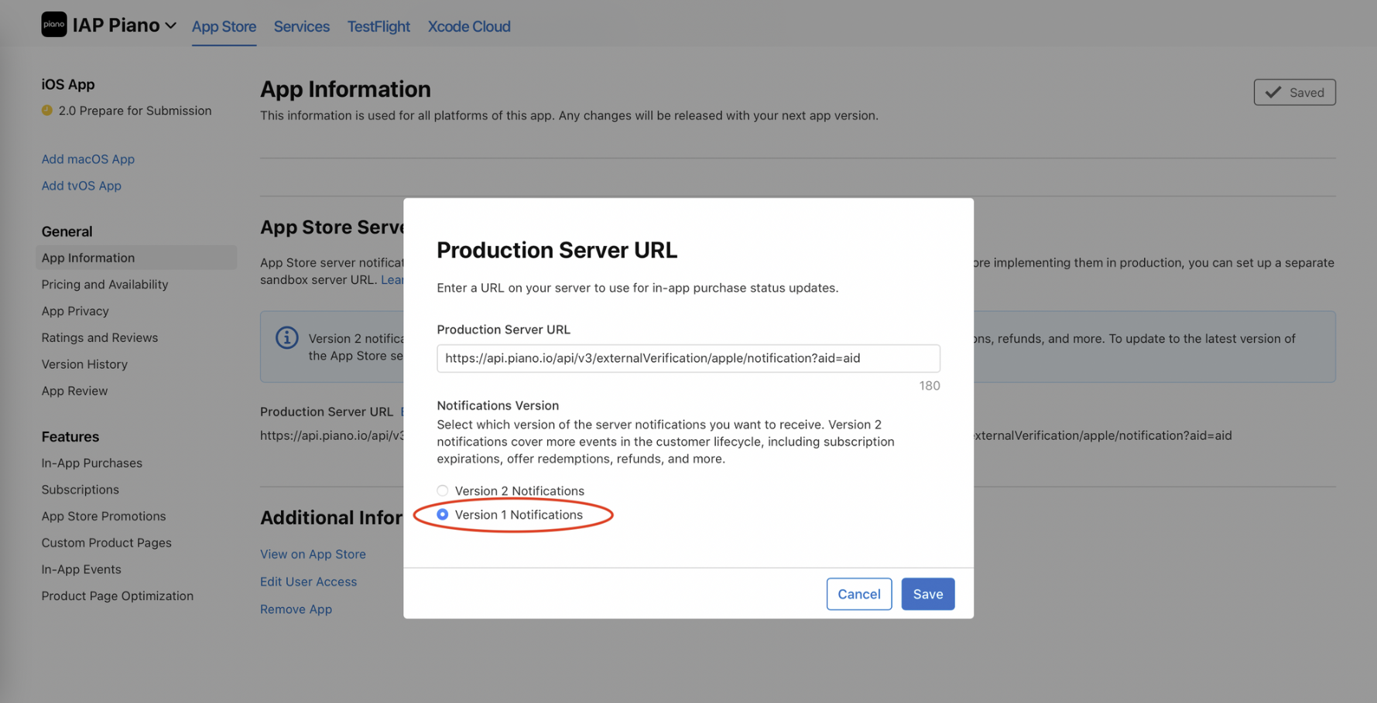Switch to the TestFlight tab
Image resolution: width=1377 pixels, height=703 pixels.
pyautogui.click(x=379, y=26)
